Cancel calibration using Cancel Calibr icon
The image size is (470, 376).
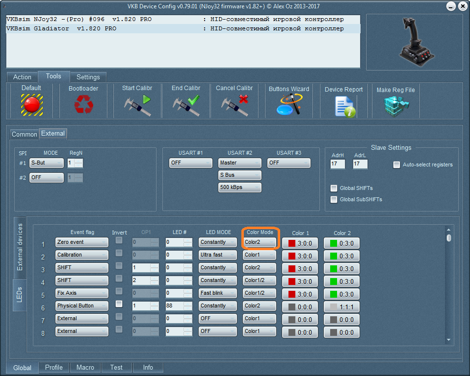[234, 104]
